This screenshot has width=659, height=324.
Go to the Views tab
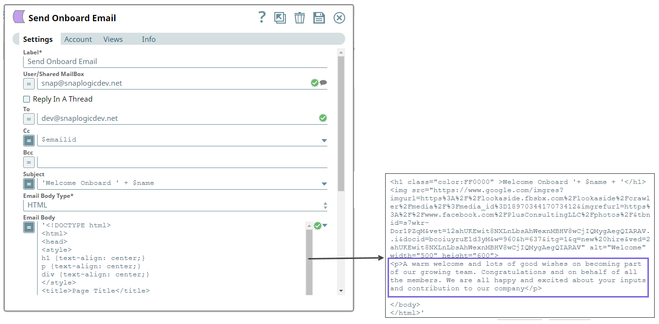113,39
